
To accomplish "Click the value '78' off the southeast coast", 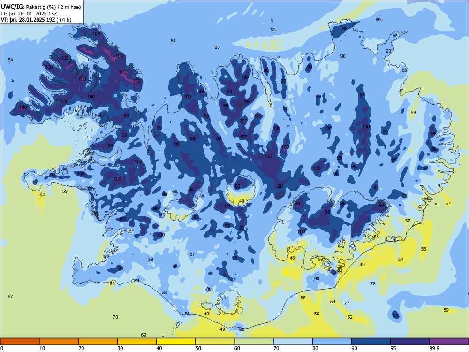I will click(373, 284).
